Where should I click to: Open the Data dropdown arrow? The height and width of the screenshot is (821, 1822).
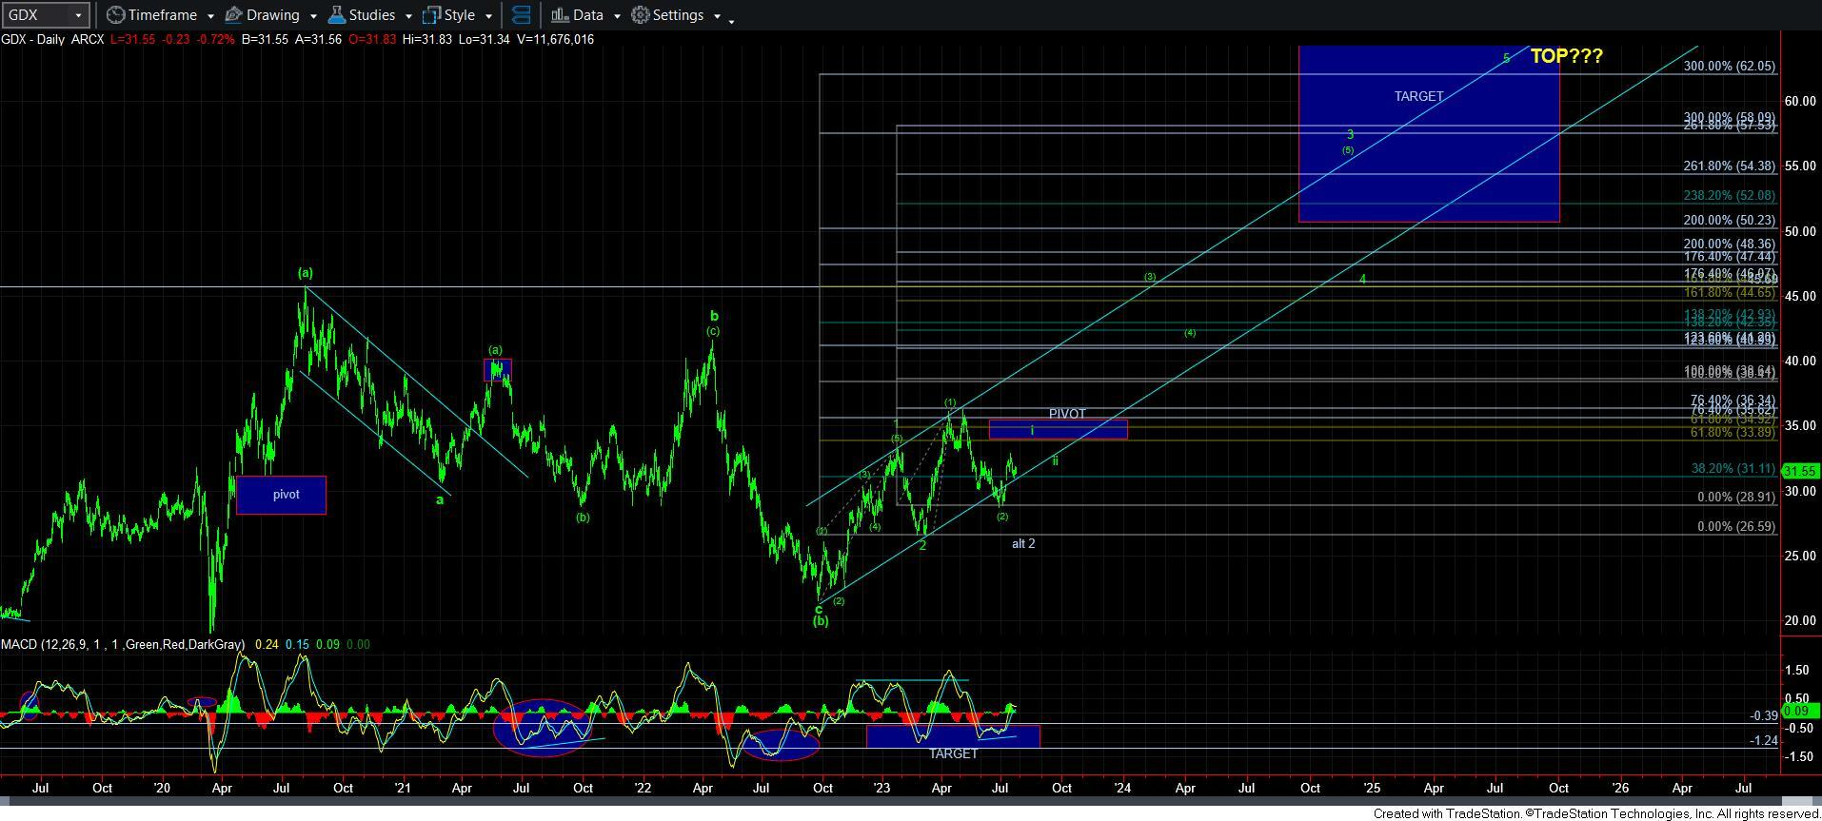617,16
